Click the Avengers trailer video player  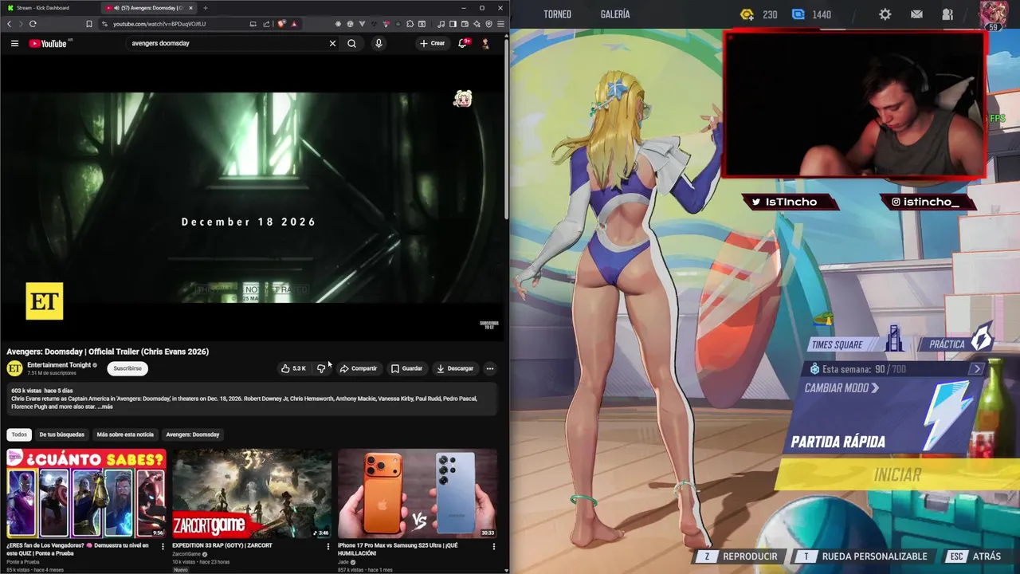click(252, 198)
